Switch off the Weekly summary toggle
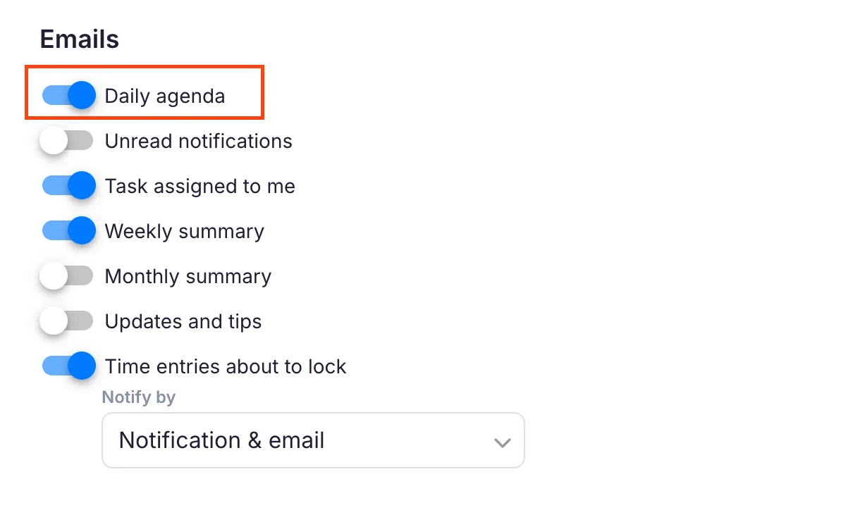 [68, 231]
